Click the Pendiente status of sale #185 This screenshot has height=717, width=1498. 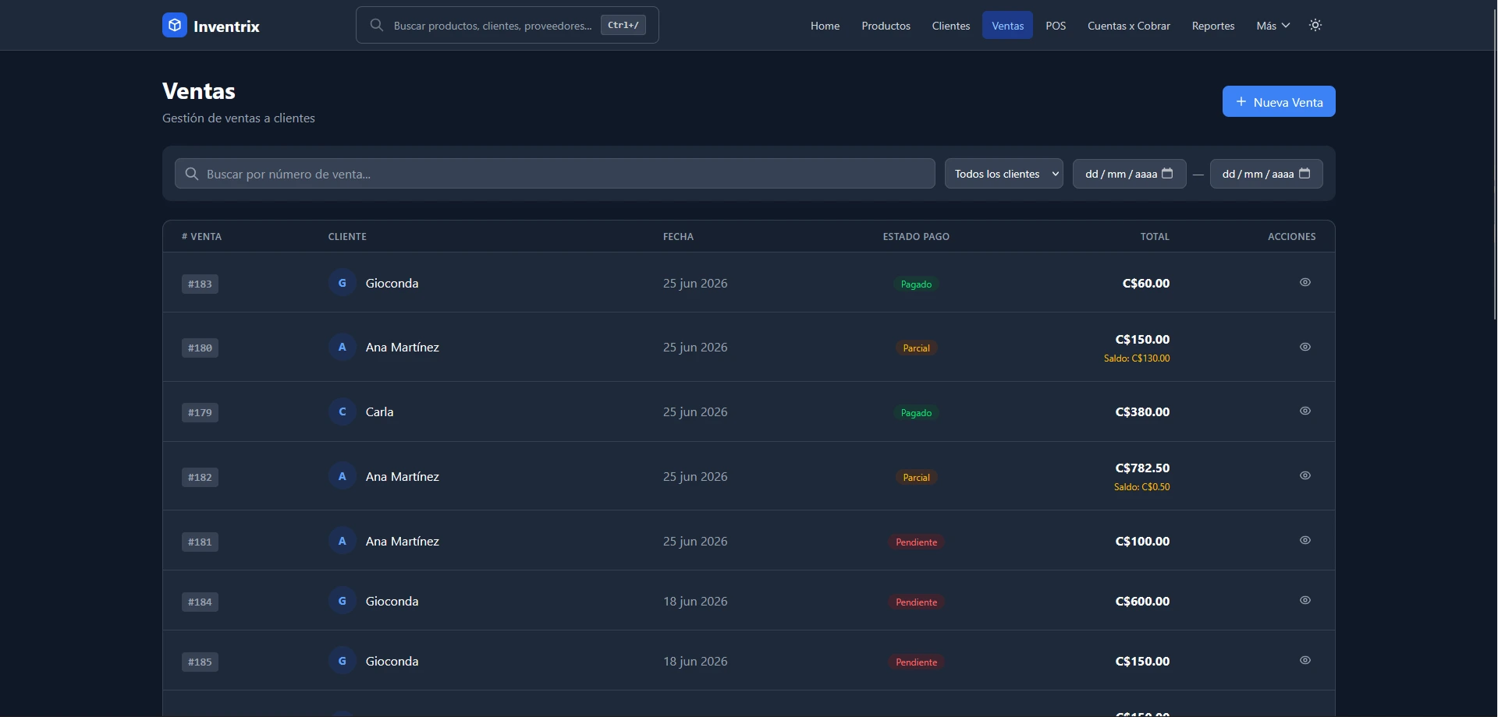pyautogui.click(x=916, y=662)
